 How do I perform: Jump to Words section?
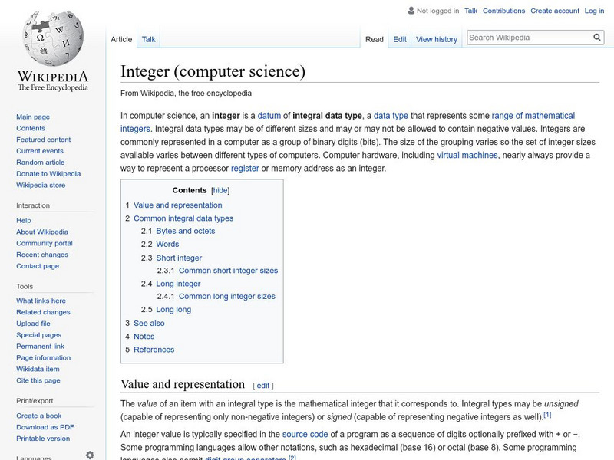point(167,244)
